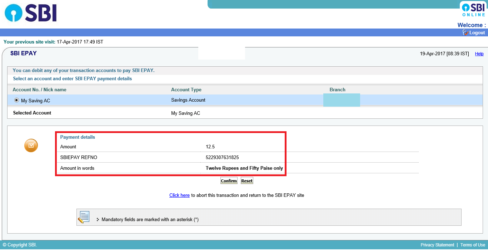Click the key icon beside Logout
The image size is (488, 250).
click(465, 32)
